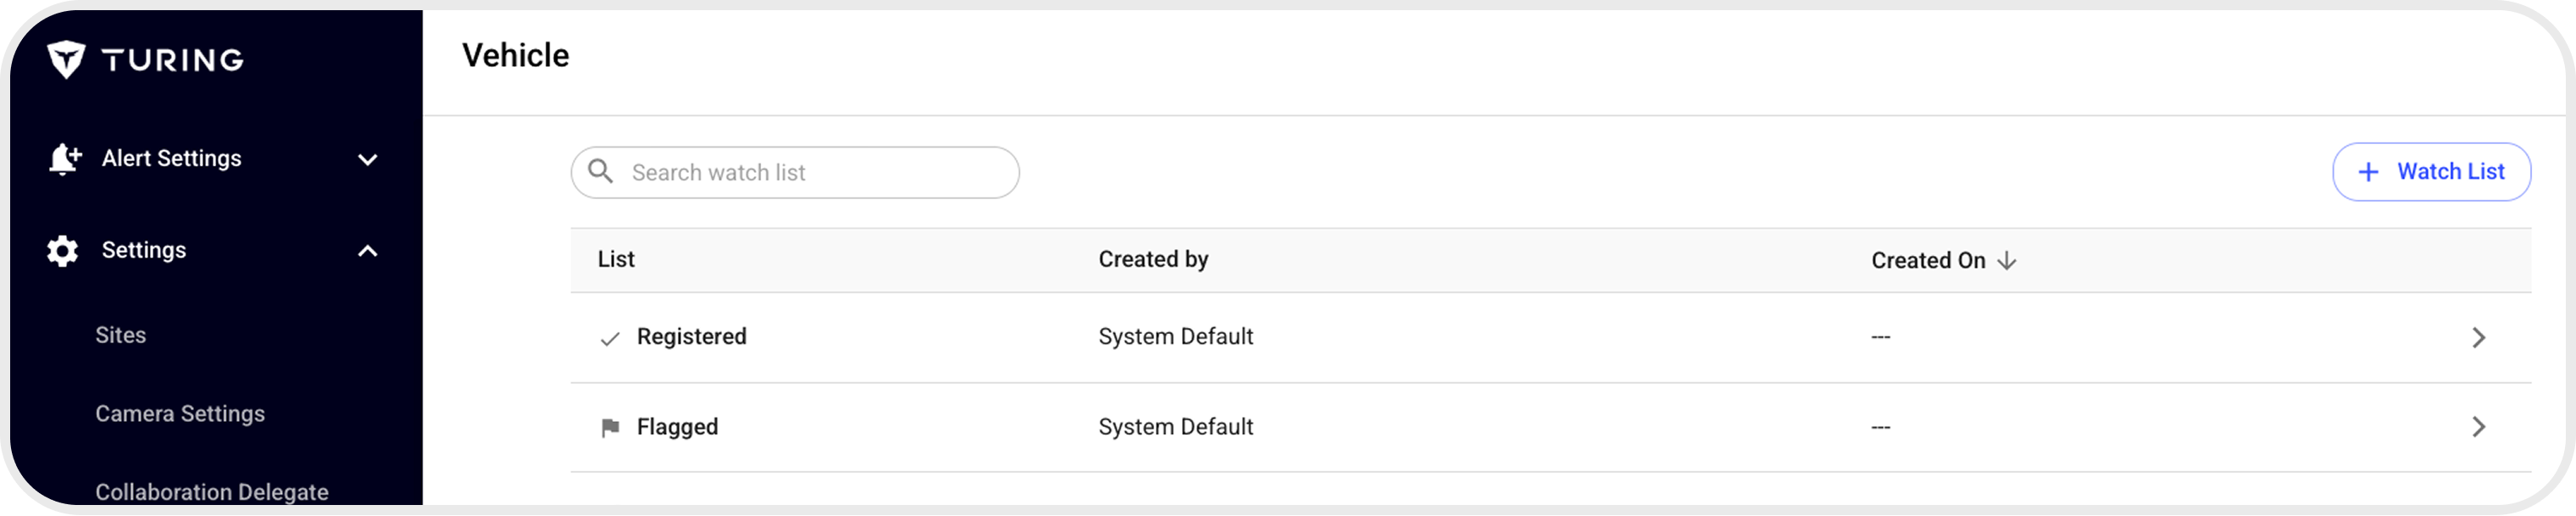The width and height of the screenshot is (2576, 516).
Task: Open the Registered list row chevron
Action: (x=2478, y=338)
